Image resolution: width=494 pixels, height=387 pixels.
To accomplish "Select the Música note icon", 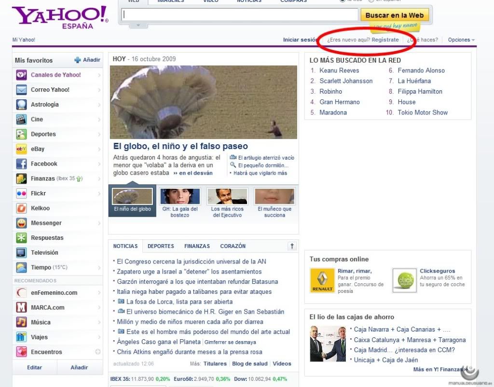I will click(21, 322).
